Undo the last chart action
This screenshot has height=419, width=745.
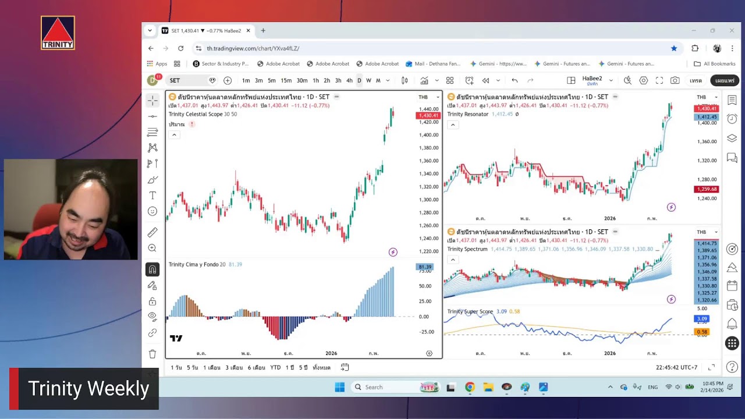(x=515, y=80)
